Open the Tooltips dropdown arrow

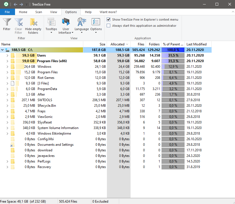51,33
